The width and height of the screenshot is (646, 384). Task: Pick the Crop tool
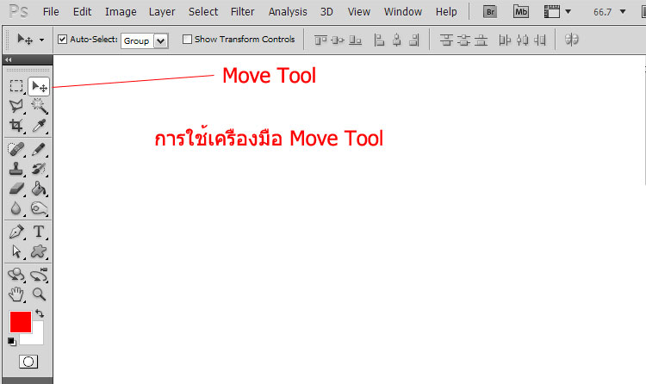pyautogui.click(x=16, y=126)
